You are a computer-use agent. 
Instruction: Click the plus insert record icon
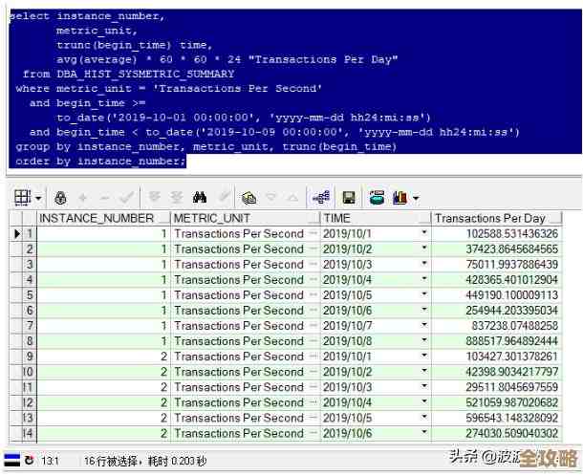coord(82,198)
